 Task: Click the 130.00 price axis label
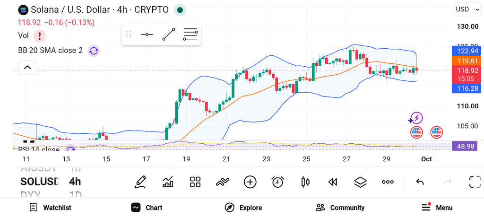coord(467,26)
